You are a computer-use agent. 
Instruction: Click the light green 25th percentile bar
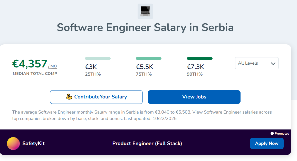(98, 58)
